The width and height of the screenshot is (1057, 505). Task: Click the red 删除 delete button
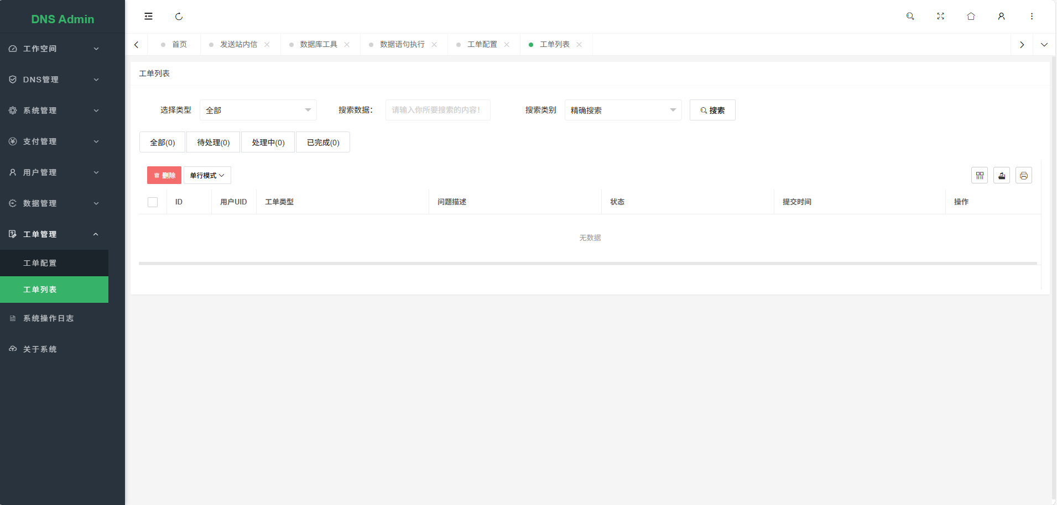tap(164, 175)
